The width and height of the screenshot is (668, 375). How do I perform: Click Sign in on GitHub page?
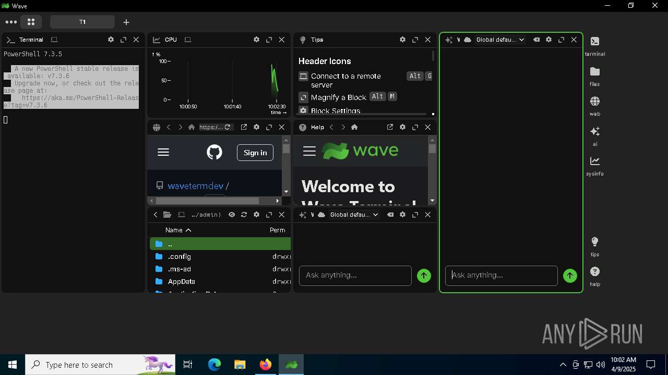255,153
